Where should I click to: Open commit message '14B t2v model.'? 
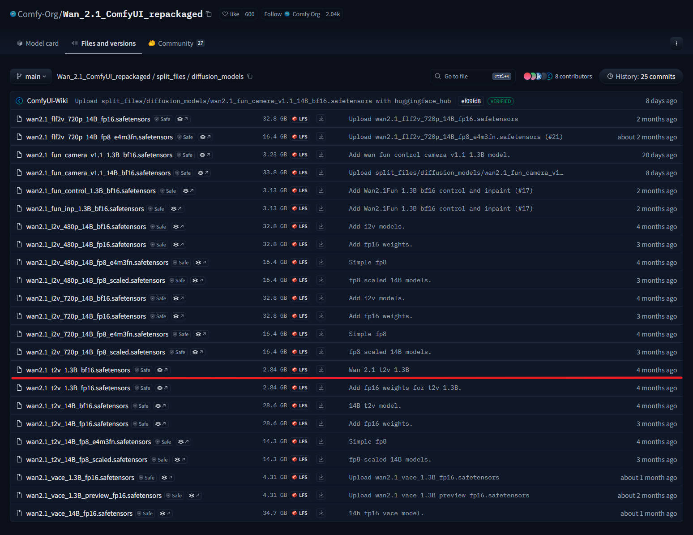(x=375, y=406)
